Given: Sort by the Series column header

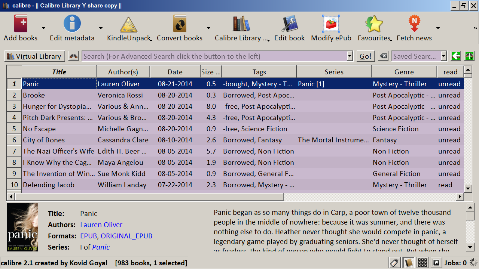Looking at the screenshot, I should (334, 72).
